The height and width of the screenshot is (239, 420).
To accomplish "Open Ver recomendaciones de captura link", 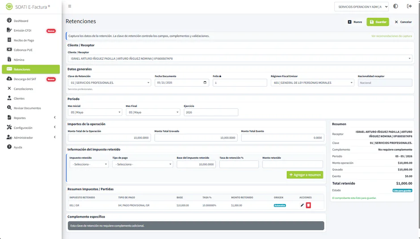I will [391, 36].
